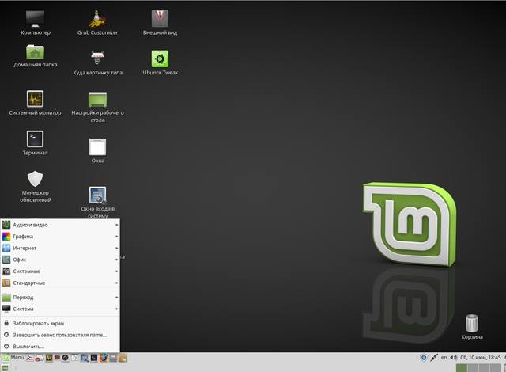
Task: Open the calendar from the Сб, 10 июн clock
Action: [x=481, y=358]
